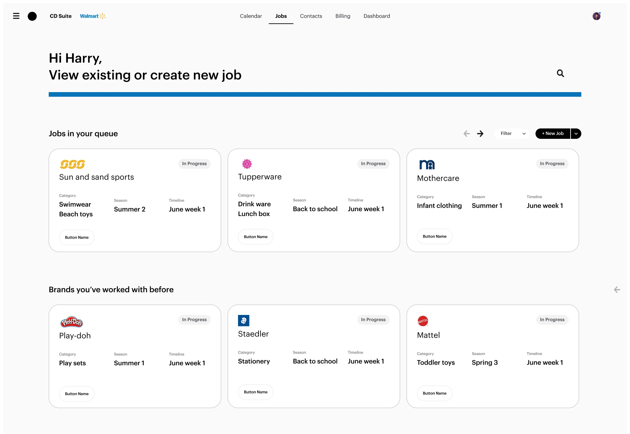The height and width of the screenshot is (434, 630).
Task: Click Button Name on Mattel card
Action: [x=435, y=393]
